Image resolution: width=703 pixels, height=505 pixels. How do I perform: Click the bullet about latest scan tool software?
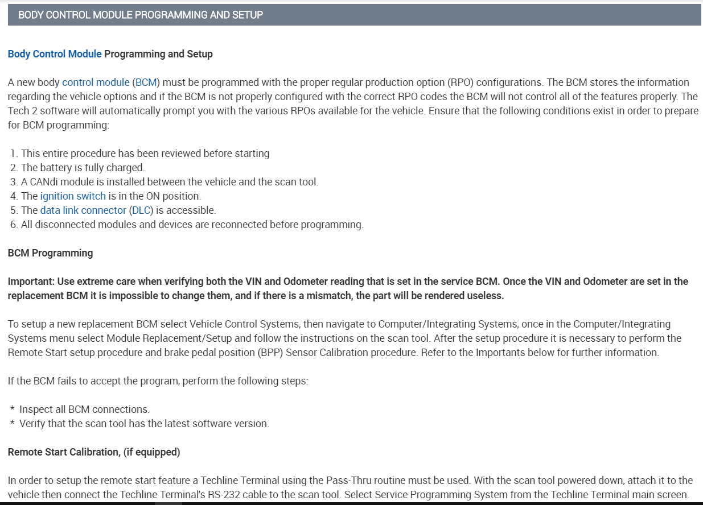[143, 424]
